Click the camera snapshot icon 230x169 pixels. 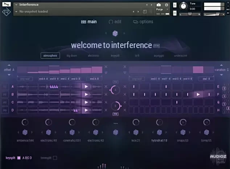(x=159, y=5)
